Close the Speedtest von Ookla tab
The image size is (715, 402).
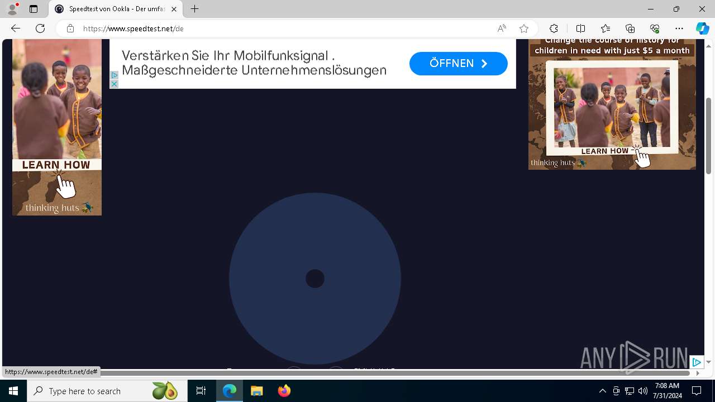174,9
